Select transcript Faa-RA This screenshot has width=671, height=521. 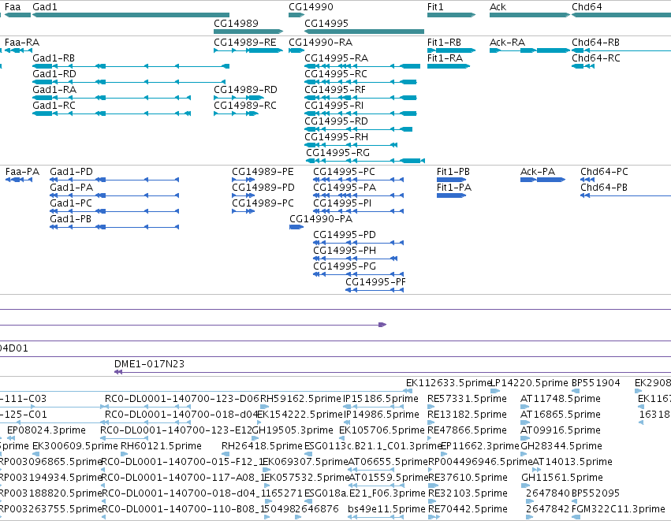[x=18, y=50]
